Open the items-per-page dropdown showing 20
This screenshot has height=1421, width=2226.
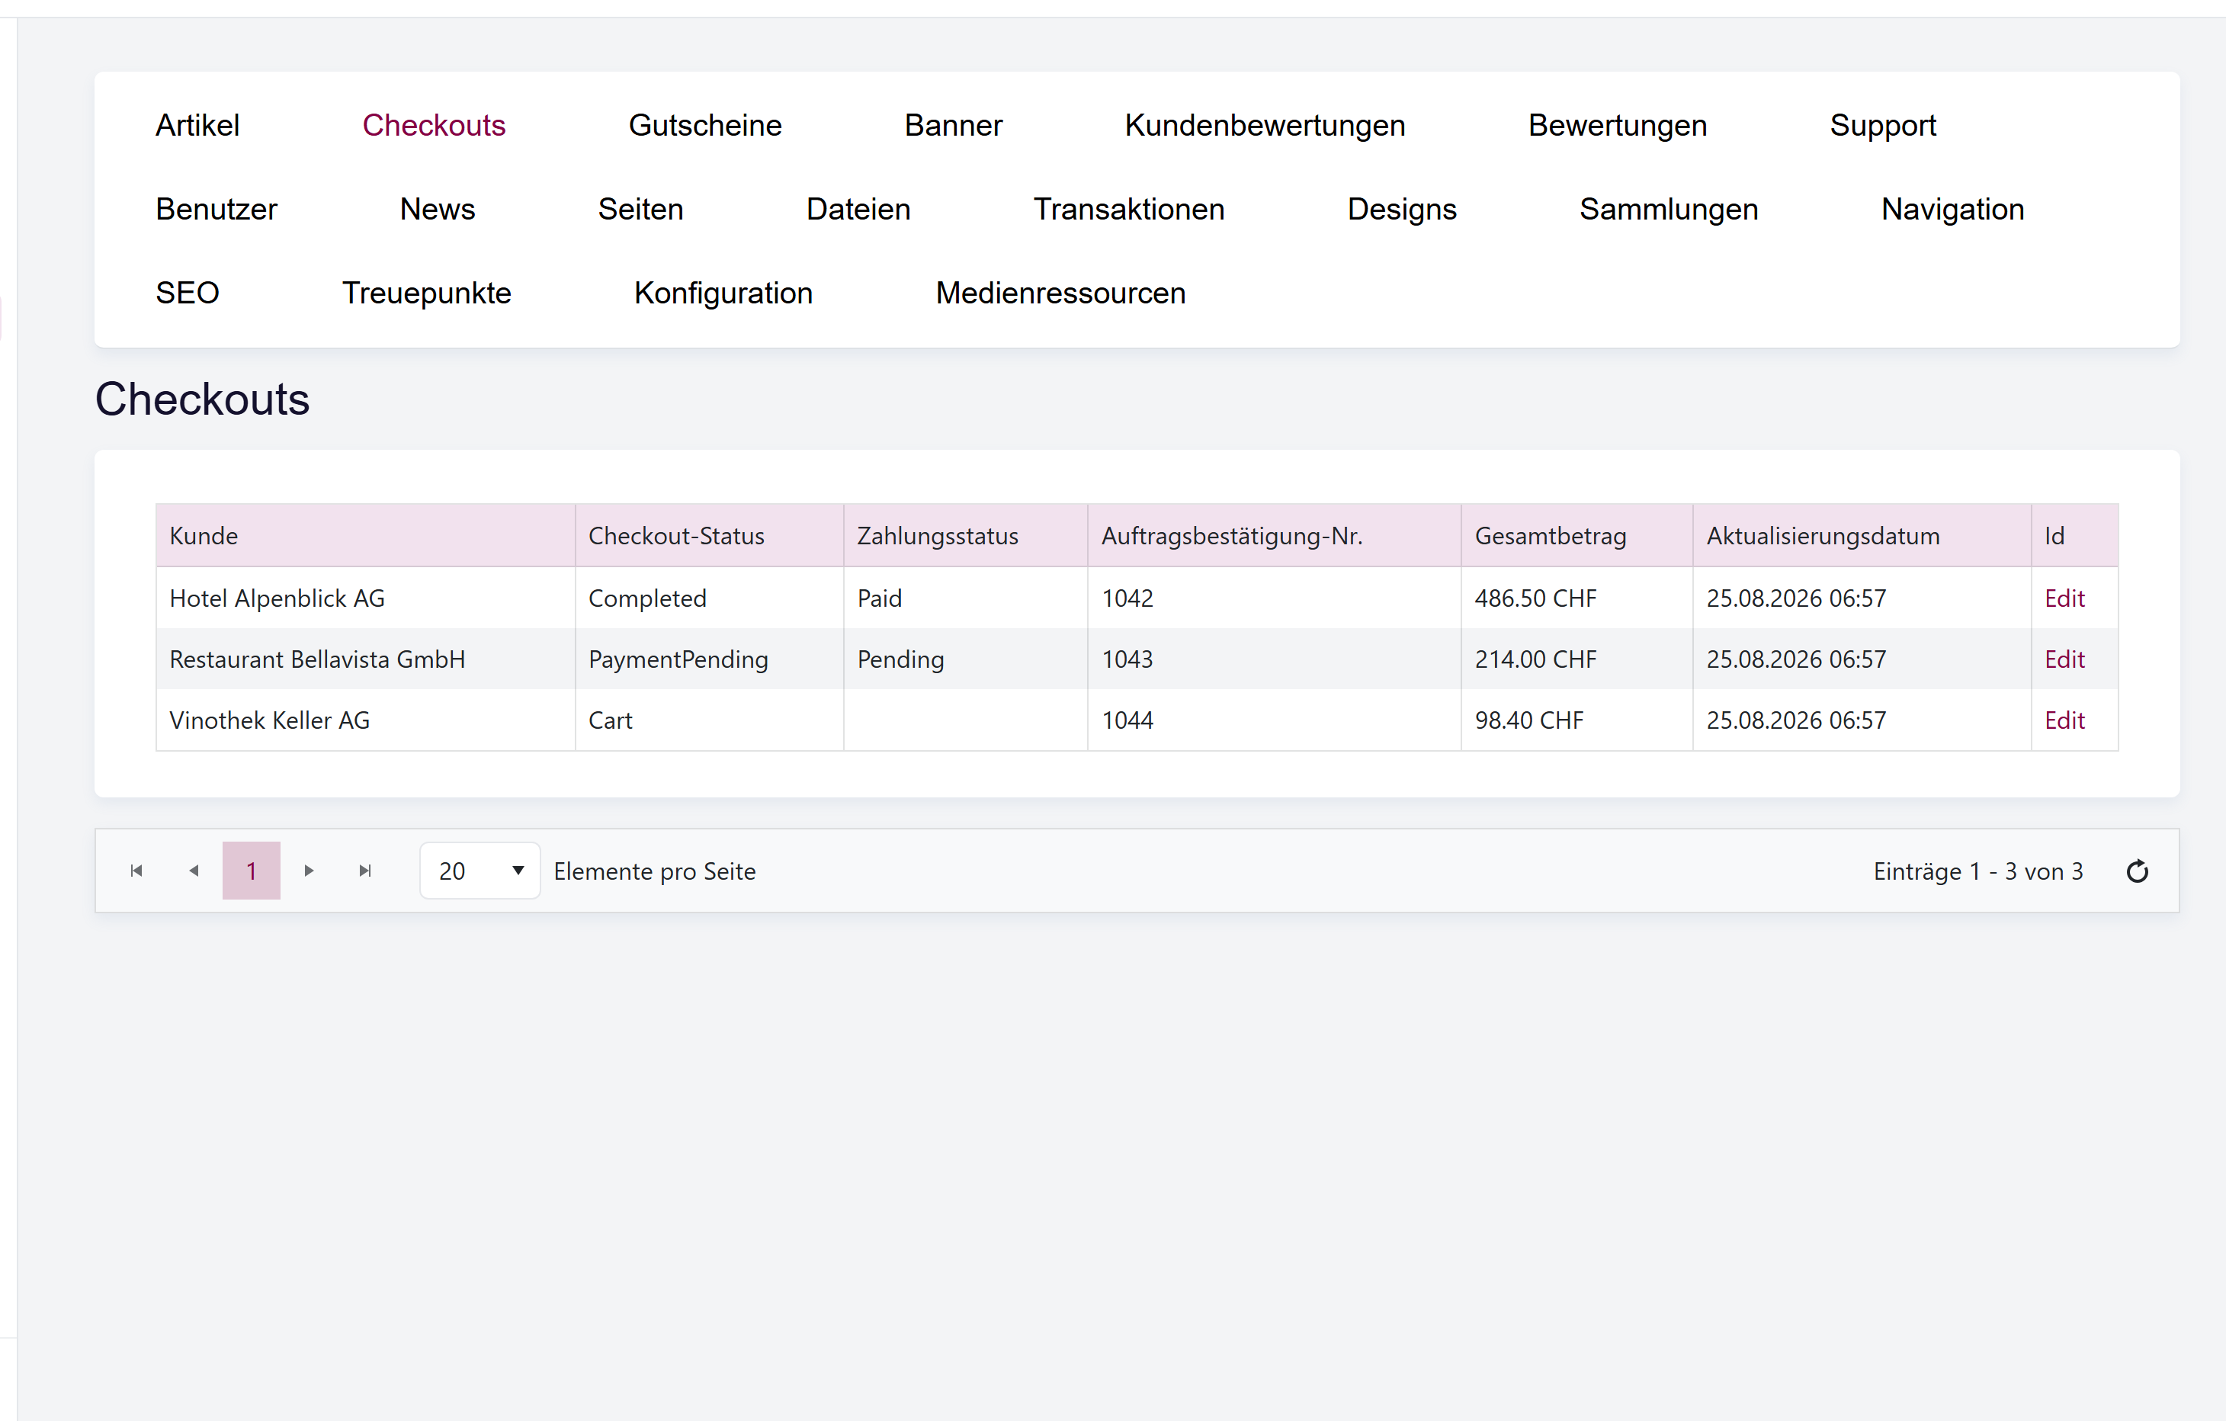(x=480, y=871)
